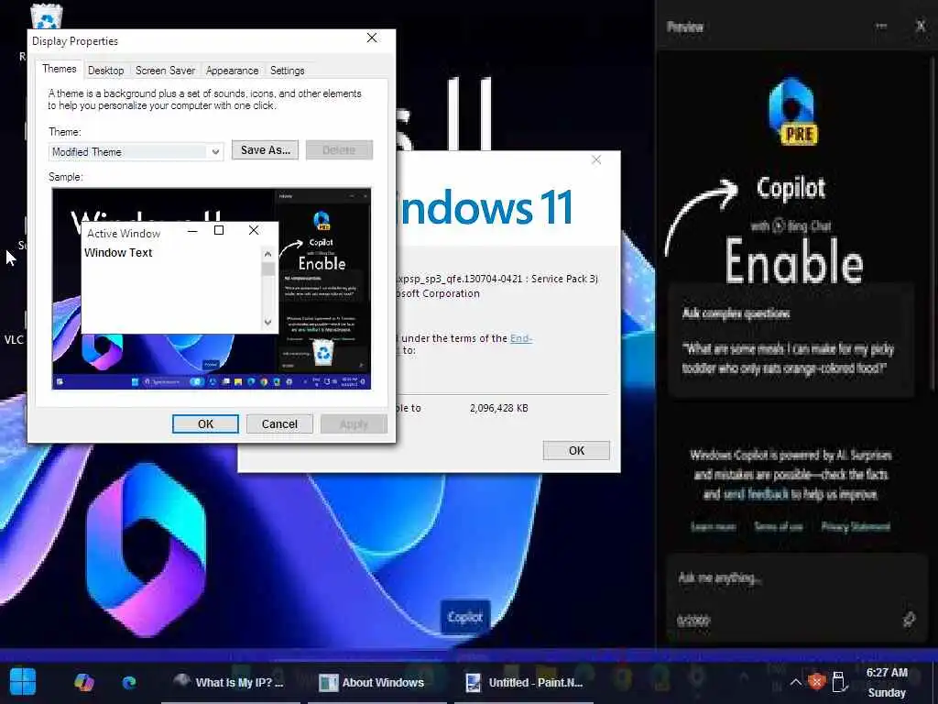The height and width of the screenshot is (704, 938).
Task: Switch to What Is My IP taskbar window
Action: [x=230, y=682]
